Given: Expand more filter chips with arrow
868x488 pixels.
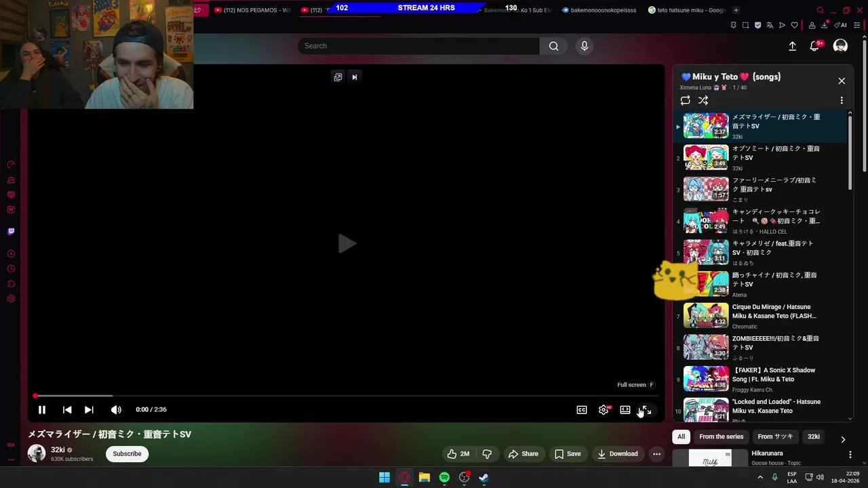Looking at the screenshot, I should [843, 439].
